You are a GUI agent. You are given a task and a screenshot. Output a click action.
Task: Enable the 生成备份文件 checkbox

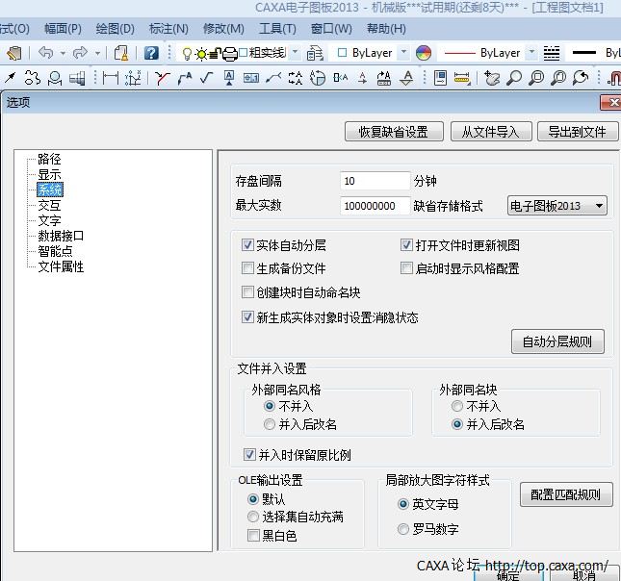point(247,268)
